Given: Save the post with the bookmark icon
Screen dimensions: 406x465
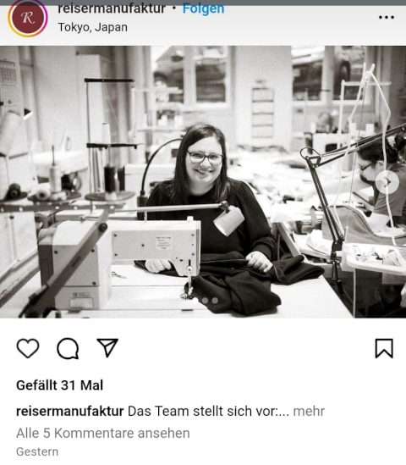Looking at the screenshot, I should (384, 348).
